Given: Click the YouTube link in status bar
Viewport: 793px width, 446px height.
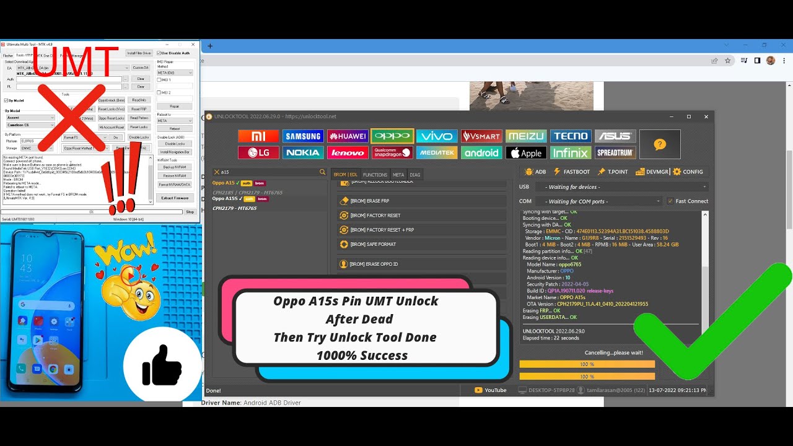Looking at the screenshot, I should point(490,390).
